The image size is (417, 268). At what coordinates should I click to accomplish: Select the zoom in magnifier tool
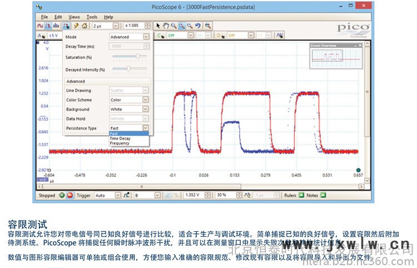pos(182,26)
